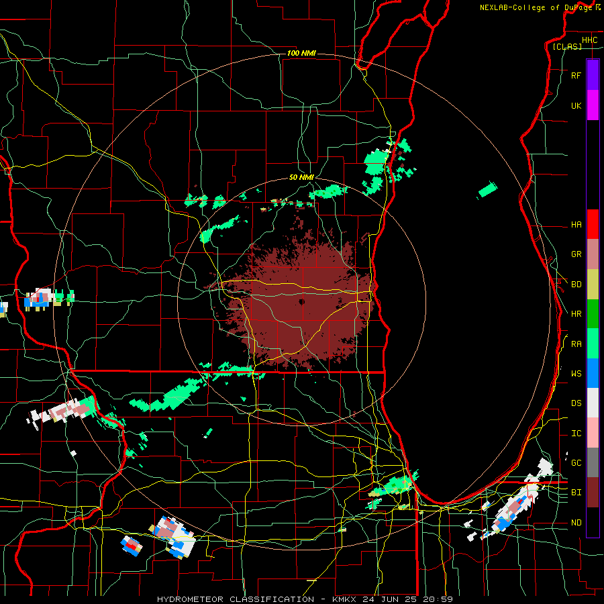Click the black radar site dot in brown echo
Image resolution: width=604 pixels, height=604 pixels.
(301, 301)
